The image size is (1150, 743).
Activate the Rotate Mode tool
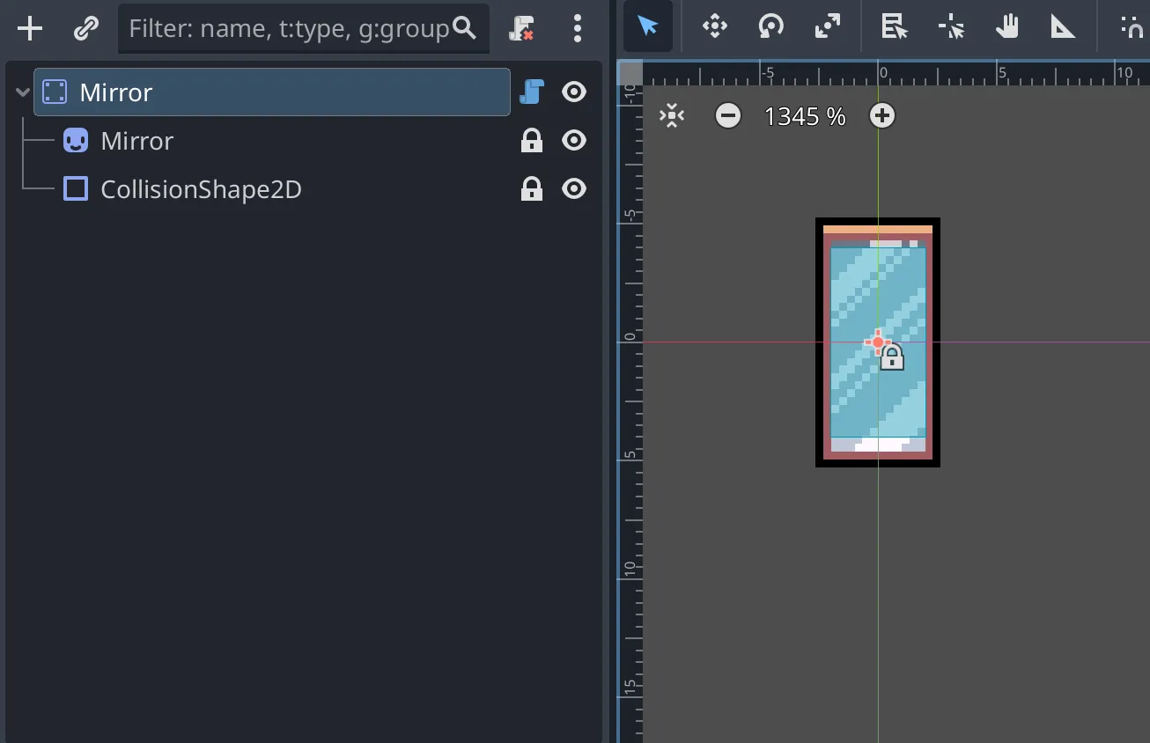tap(770, 26)
